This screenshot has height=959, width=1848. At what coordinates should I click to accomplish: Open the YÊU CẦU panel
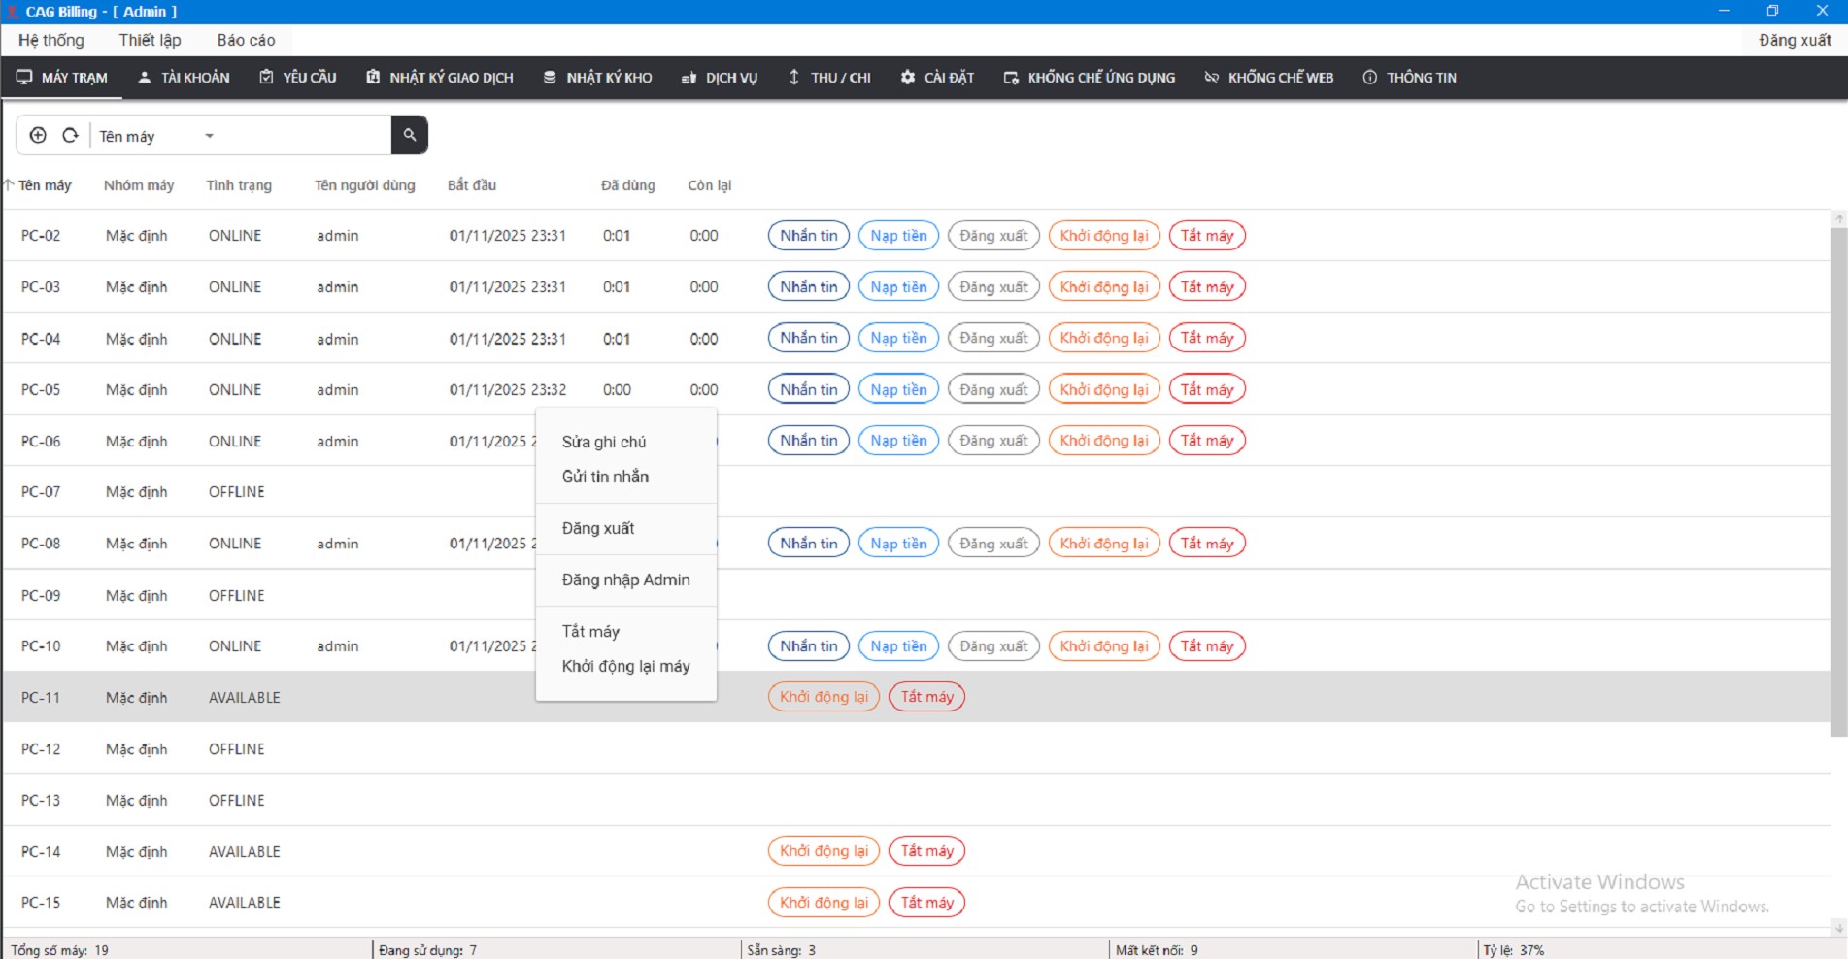[x=297, y=78]
